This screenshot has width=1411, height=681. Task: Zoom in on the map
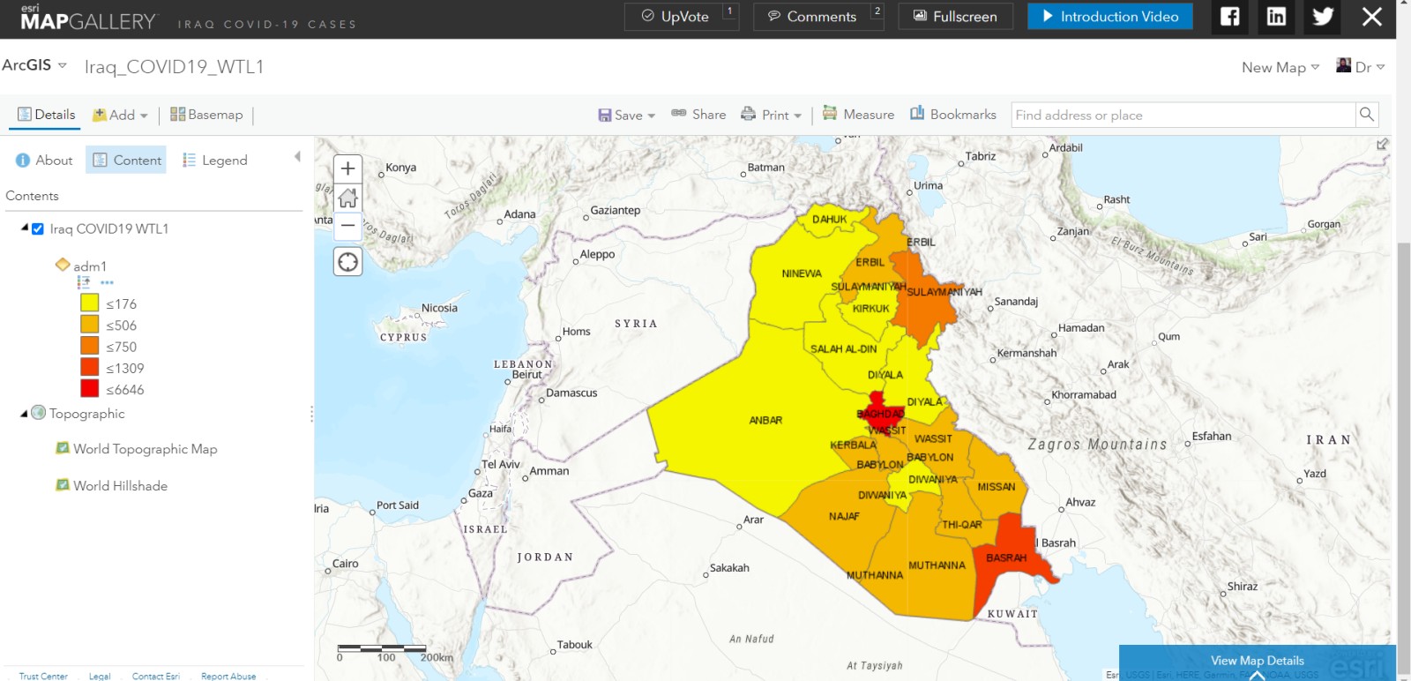coord(348,168)
